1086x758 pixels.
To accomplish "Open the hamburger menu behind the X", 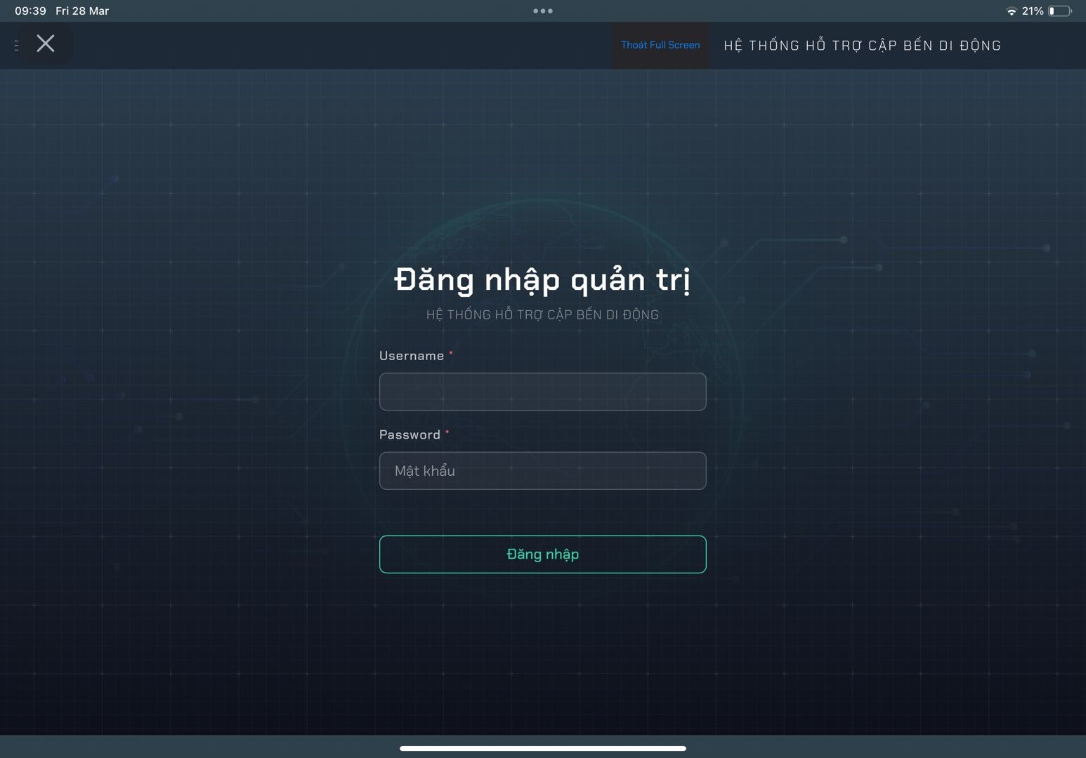I will (16, 45).
